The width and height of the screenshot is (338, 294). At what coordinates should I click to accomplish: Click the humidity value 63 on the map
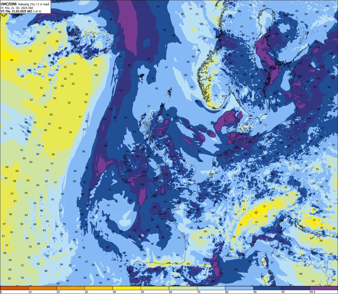(x=12, y=232)
